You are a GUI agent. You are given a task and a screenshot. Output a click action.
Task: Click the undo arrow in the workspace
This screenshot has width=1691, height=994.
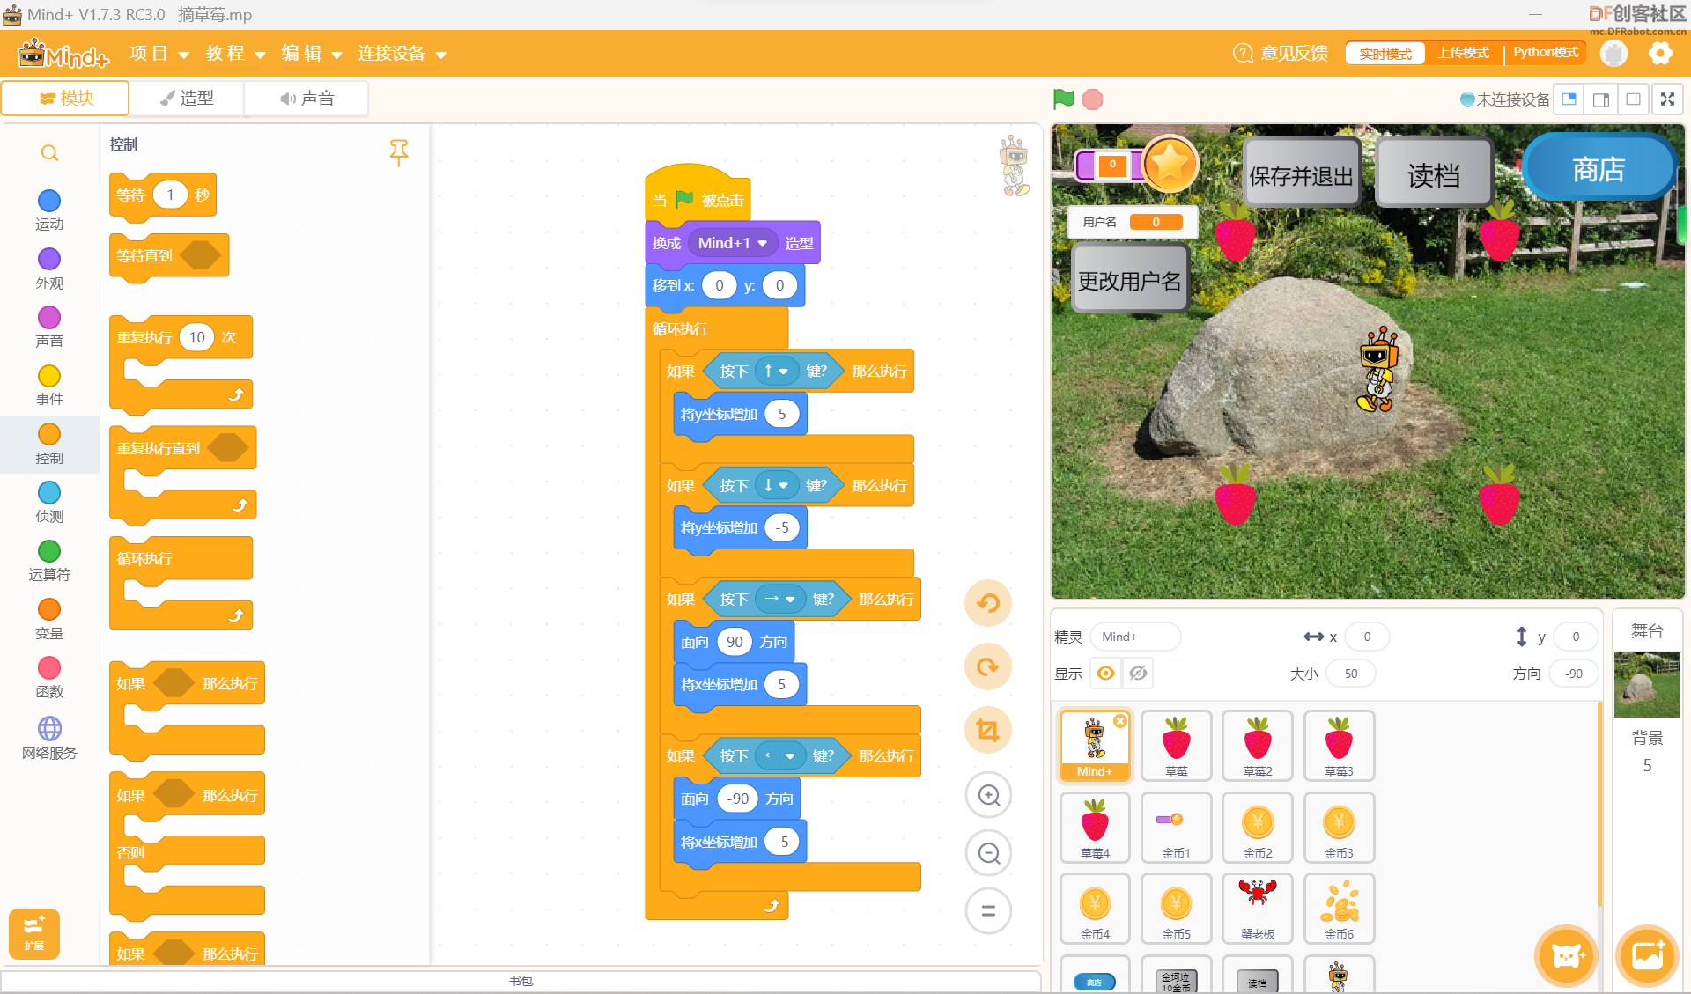click(x=988, y=604)
